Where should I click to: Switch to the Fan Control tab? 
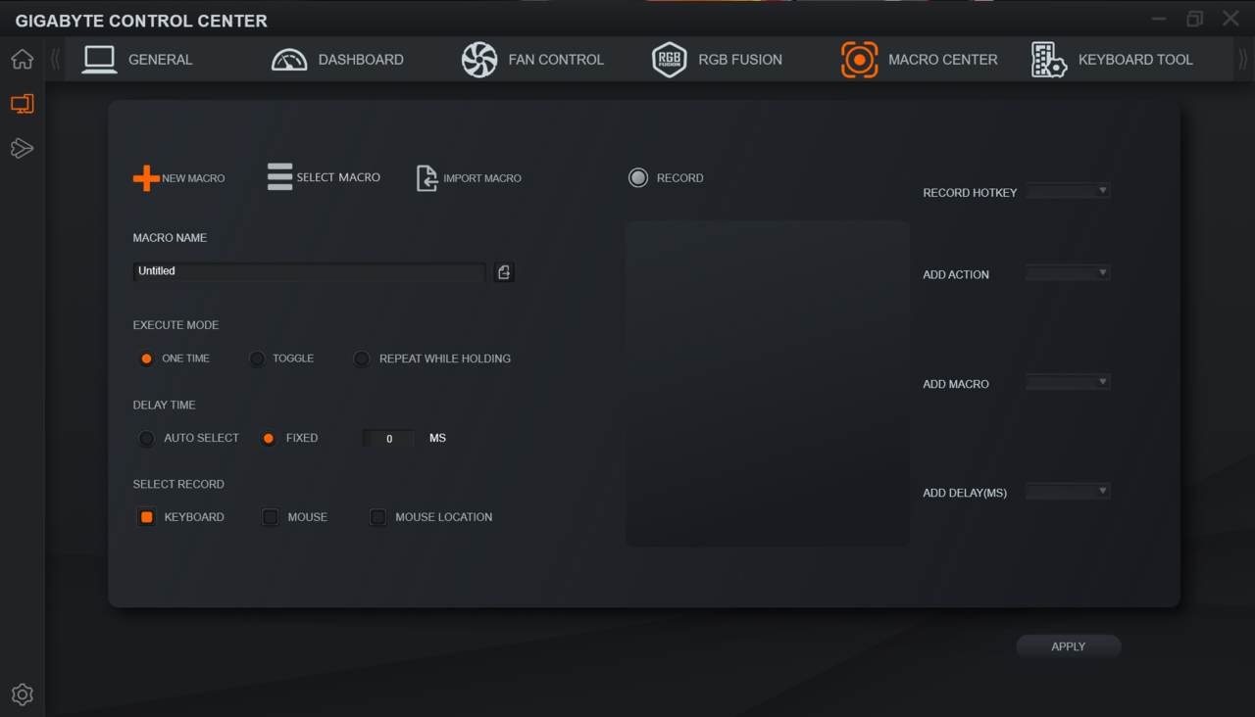pyautogui.click(x=533, y=60)
